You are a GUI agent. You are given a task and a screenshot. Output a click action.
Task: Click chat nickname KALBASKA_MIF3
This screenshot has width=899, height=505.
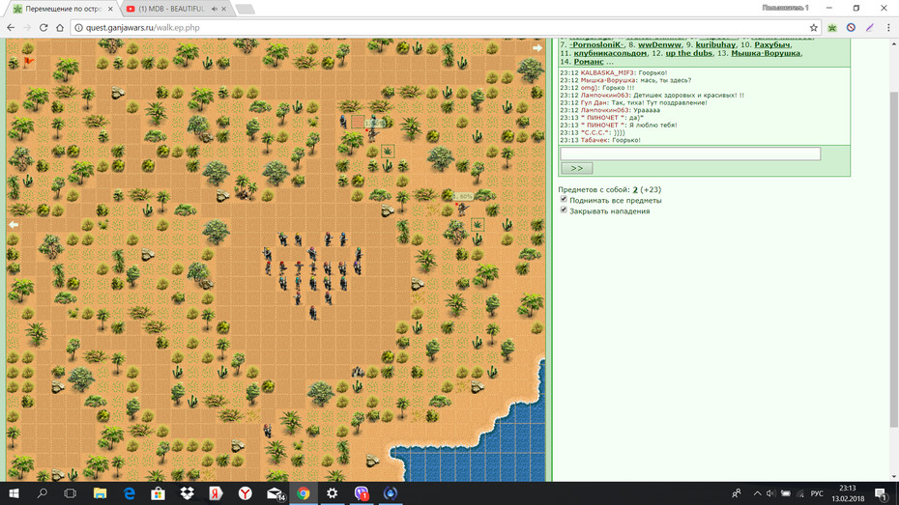[607, 72]
